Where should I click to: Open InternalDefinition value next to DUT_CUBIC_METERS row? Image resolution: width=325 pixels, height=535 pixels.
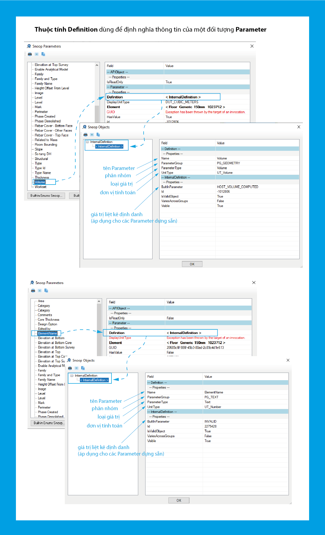(x=183, y=97)
